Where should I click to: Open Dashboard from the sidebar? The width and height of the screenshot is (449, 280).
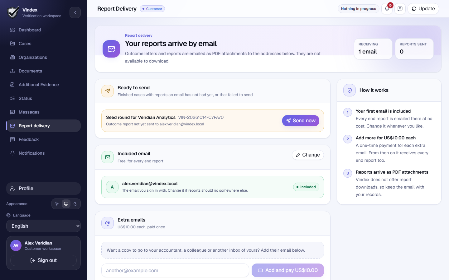pyautogui.click(x=43, y=30)
